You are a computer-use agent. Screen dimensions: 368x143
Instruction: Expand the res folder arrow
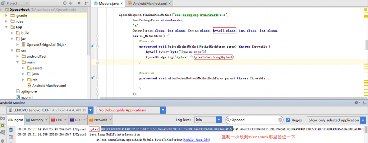pos(23,80)
